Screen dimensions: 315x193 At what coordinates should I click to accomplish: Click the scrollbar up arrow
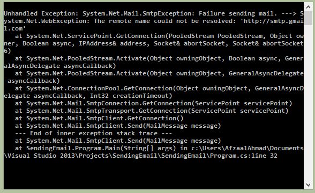tap(308, 7)
